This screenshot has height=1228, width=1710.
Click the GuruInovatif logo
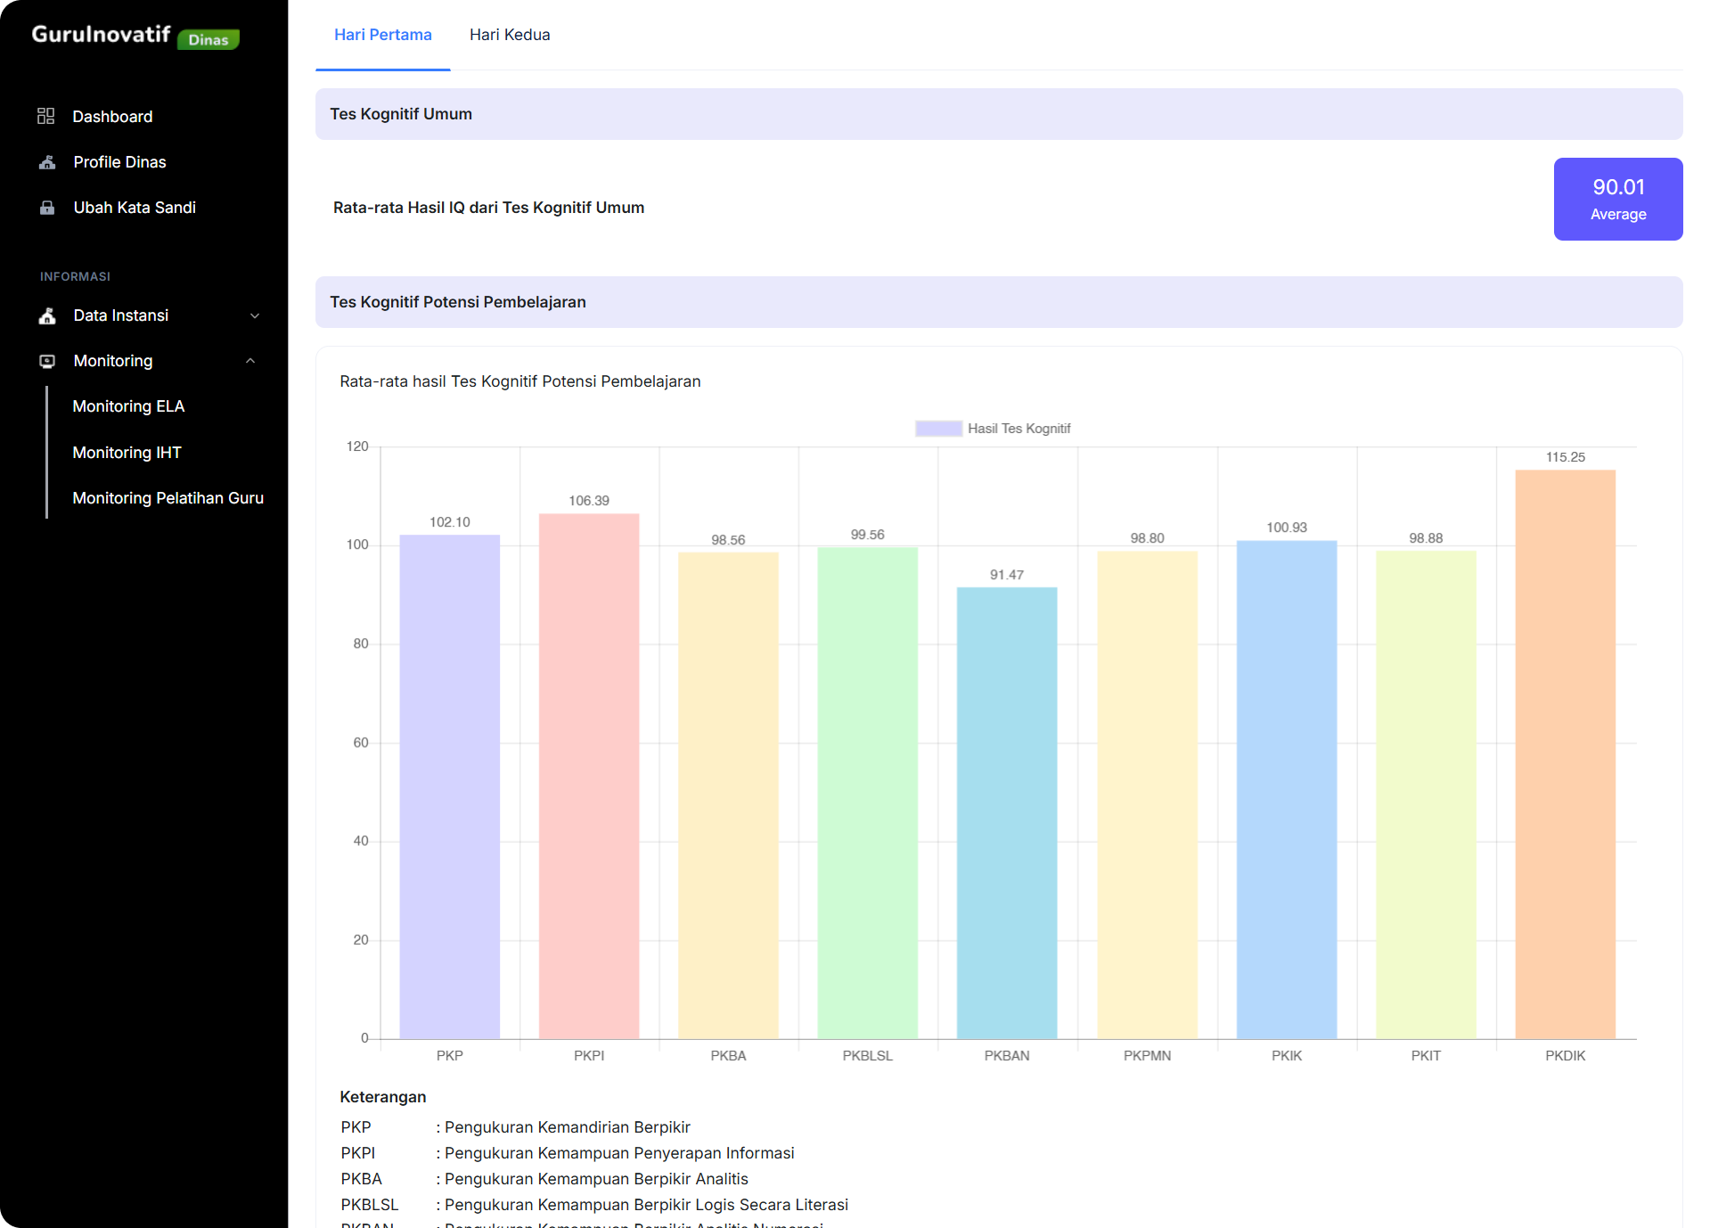(x=101, y=34)
